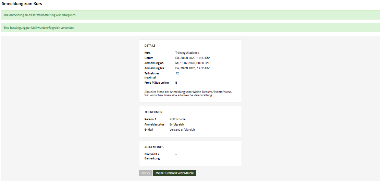Click the participant name 'Rolf Schulze'
382x181 pixels.
click(177, 119)
